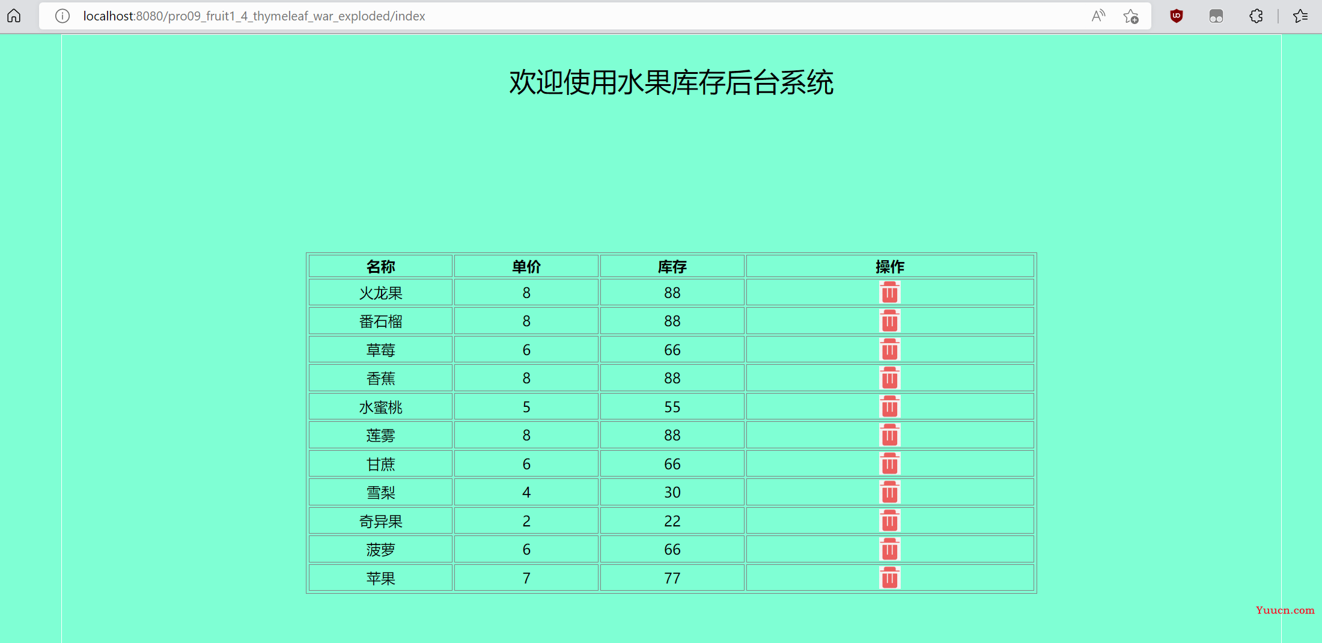
Task: Select the 草莓 name cell
Action: click(x=380, y=350)
